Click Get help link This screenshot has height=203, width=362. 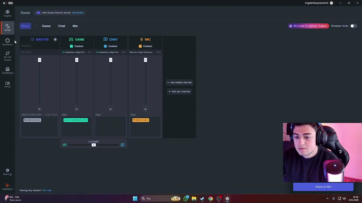[x=47, y=190]
